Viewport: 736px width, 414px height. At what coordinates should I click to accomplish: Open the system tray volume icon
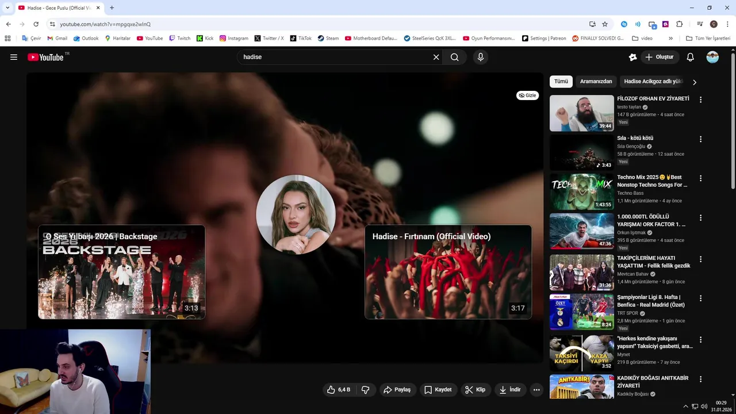coord(704,407)
